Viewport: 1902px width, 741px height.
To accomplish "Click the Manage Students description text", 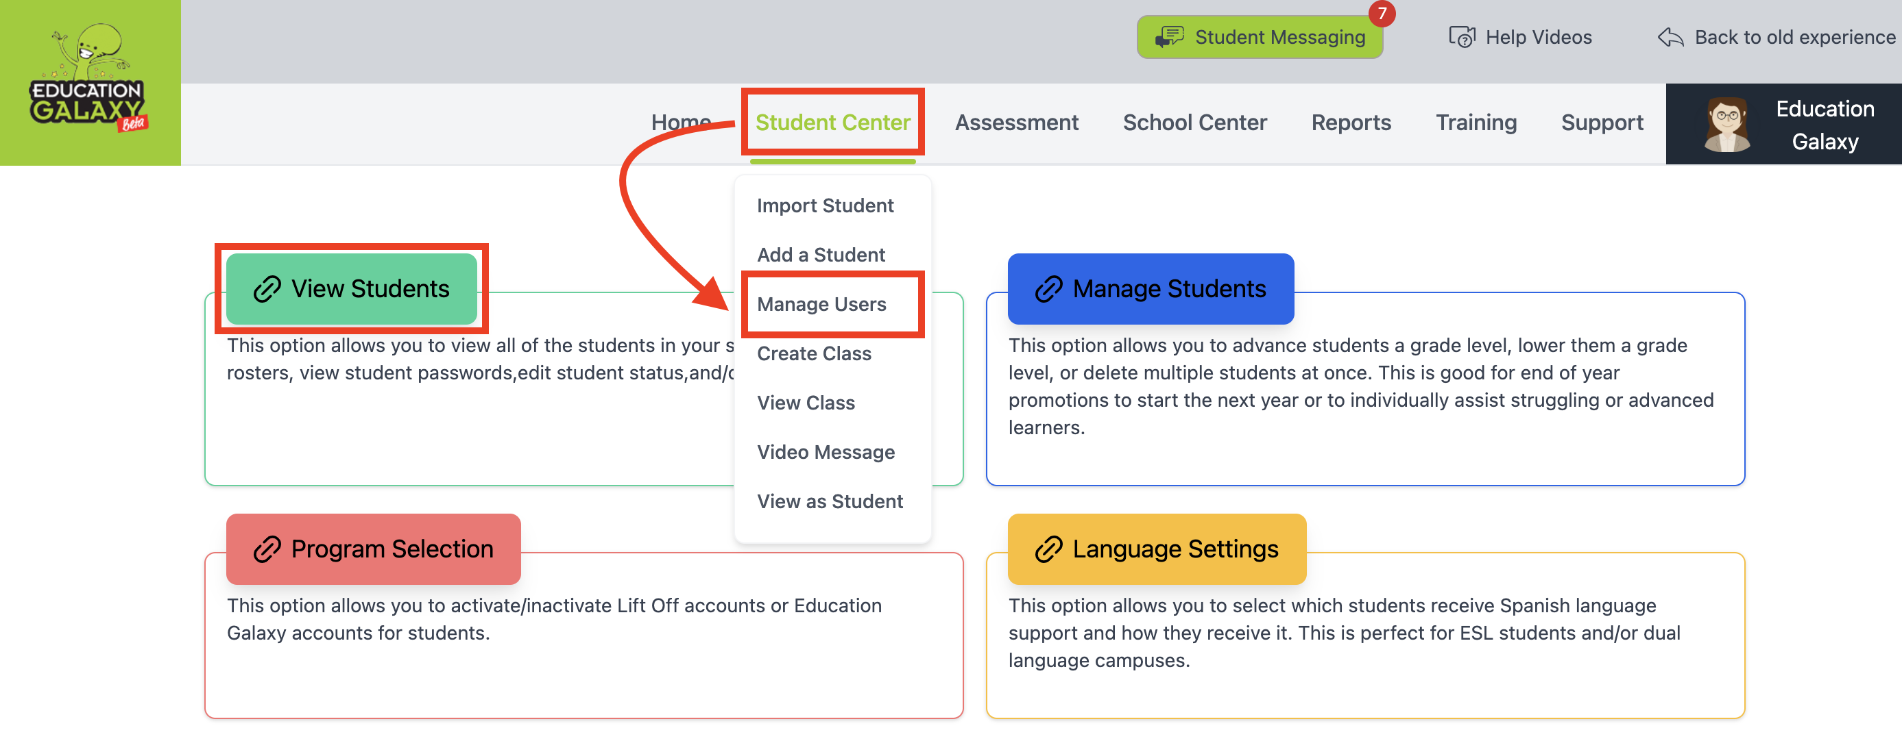I will tap(1361, 387).
